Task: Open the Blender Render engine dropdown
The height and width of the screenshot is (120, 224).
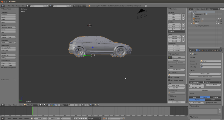Action: coord(80,6)
